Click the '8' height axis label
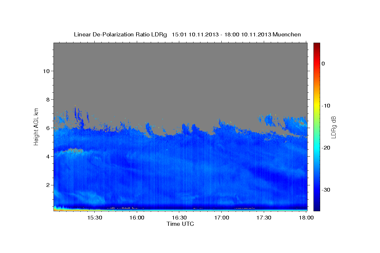Image resolution: width=380 pixels, height=253 pixels. (x=47, y=99)
